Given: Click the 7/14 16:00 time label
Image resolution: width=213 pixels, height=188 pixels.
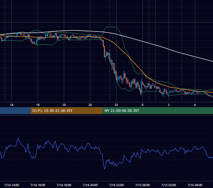Looking at the screenshot, I should pos(38,185).
